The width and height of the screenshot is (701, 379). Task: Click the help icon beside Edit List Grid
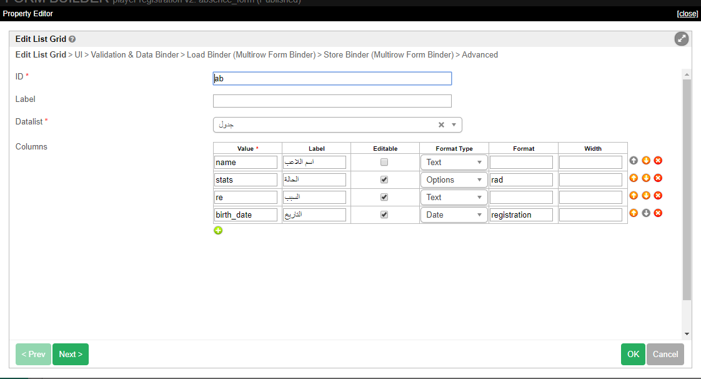72,39
